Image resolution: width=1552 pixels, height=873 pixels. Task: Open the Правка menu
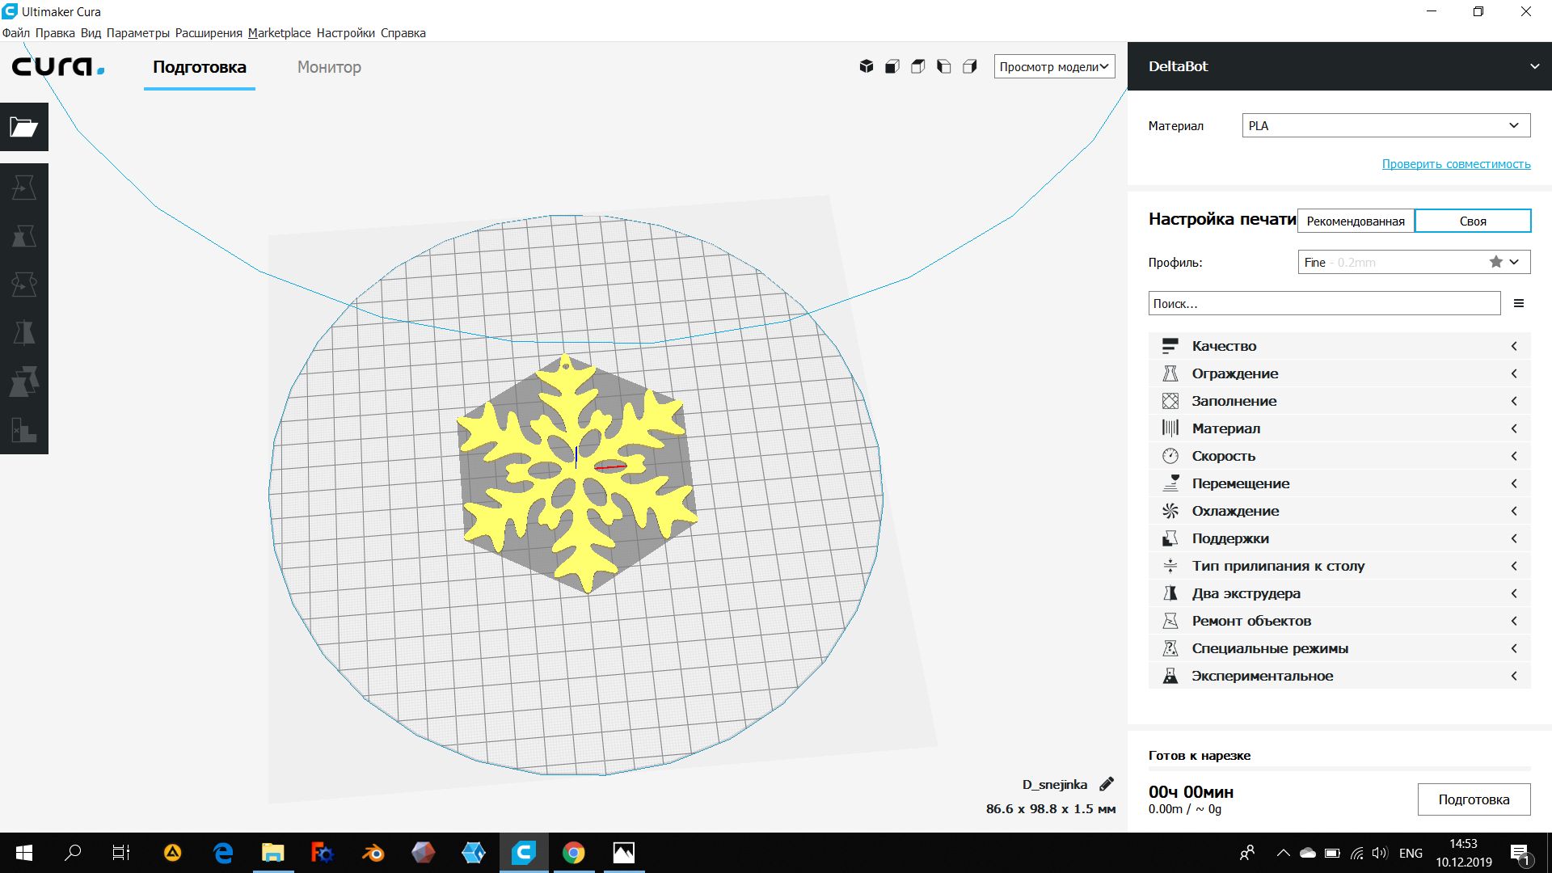tap(55, 33)
